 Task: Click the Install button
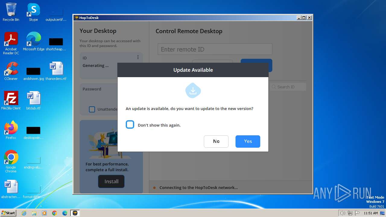(x=111, y=181)
